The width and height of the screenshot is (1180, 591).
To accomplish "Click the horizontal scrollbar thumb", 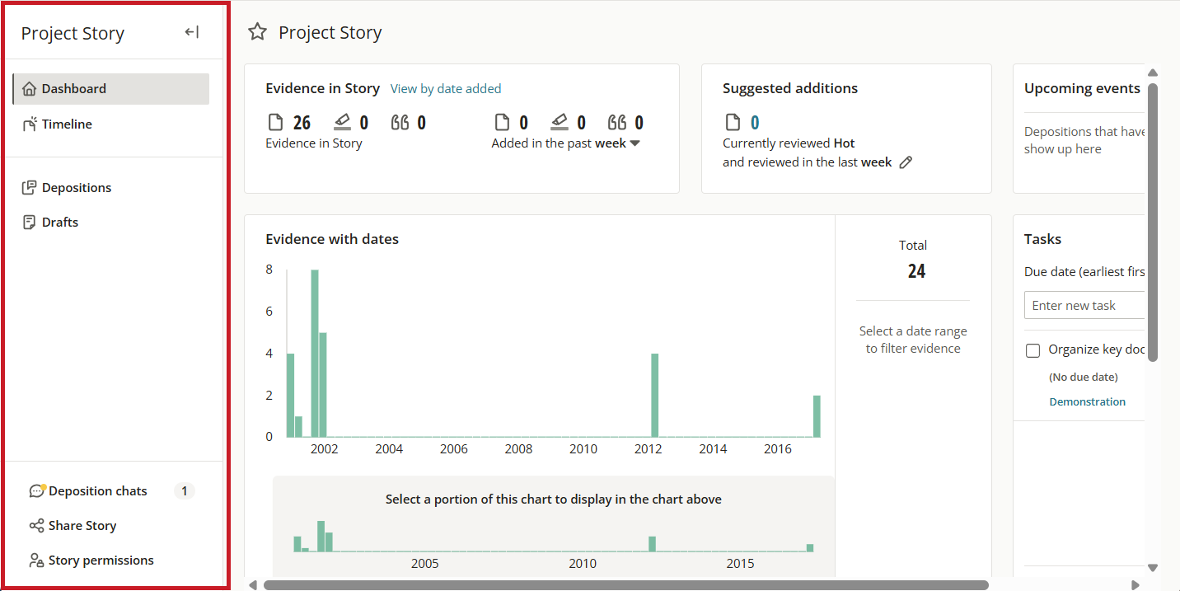I will coord(626,585).
